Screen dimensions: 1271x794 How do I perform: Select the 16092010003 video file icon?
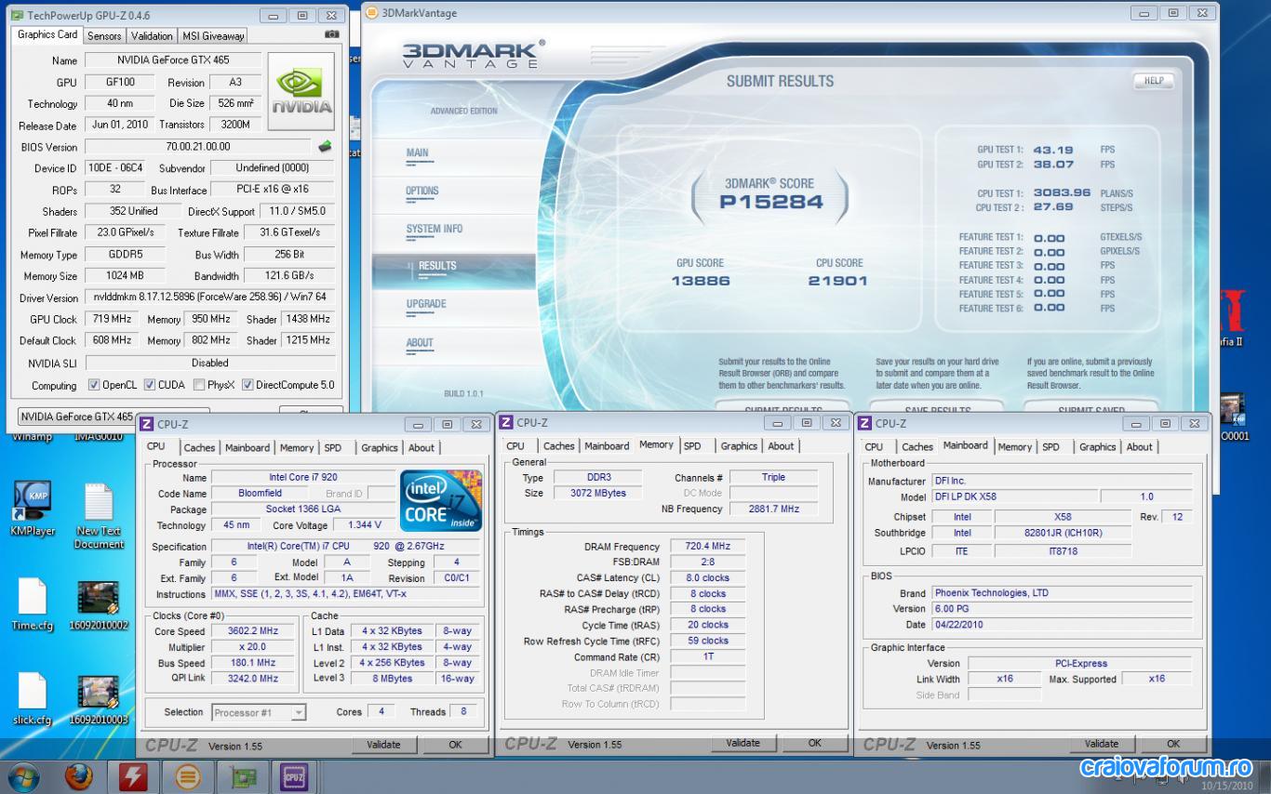coord(99,693)
